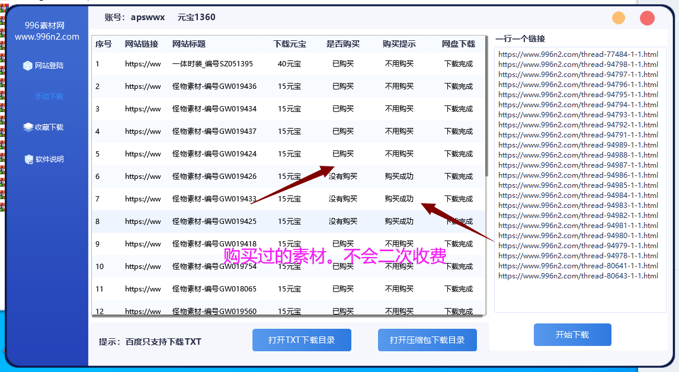679x372 pixels.
Task: Click link thread-80643-1-1.html at list bottom
Action: (x=579, y=275)
